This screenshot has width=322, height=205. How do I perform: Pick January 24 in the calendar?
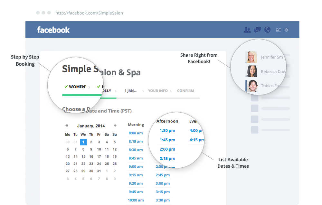pyautogui.click(x=99, y=164)
